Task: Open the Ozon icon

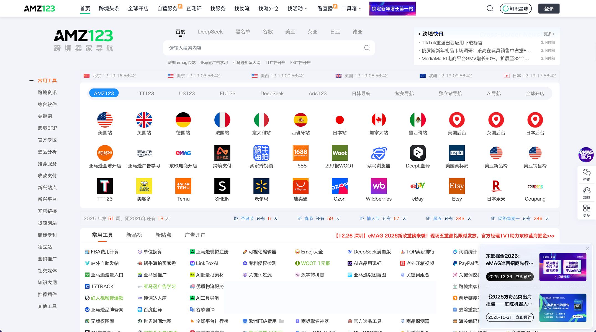Action: tap(340, 186)
